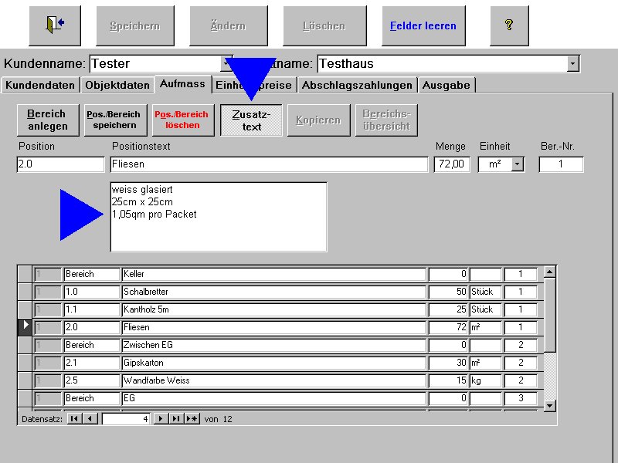Open the object name dropdown for Testhaus
Image resolution: width=618 pixels, height=463 pixels.
coord(572,63)
